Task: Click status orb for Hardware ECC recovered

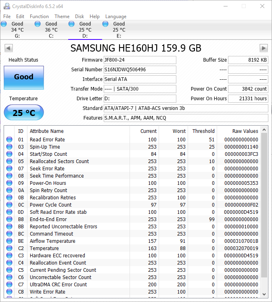Action: tap(9, 255)
